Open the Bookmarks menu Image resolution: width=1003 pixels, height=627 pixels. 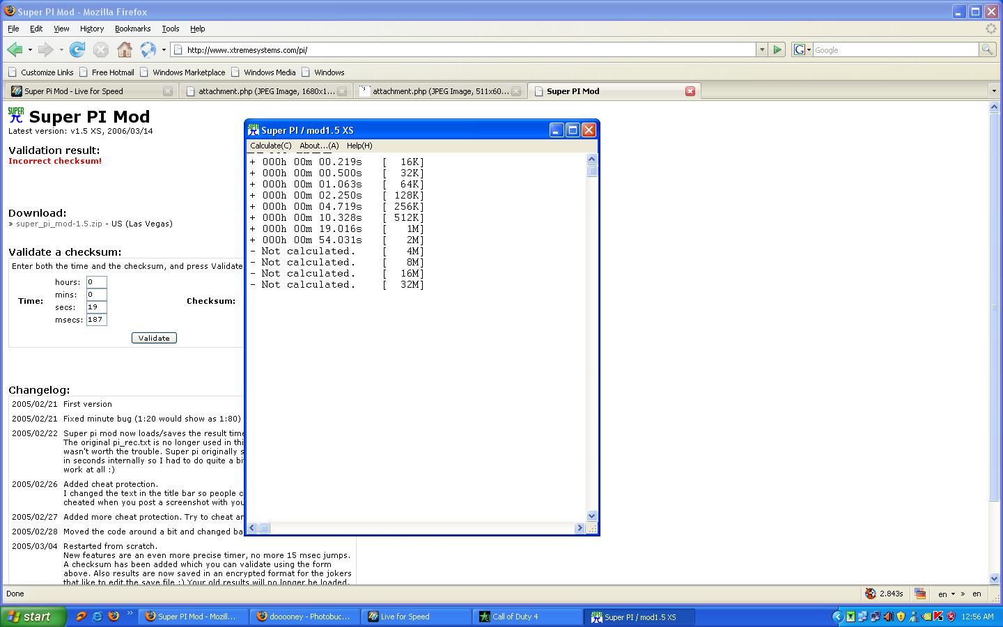pos(133,29)
